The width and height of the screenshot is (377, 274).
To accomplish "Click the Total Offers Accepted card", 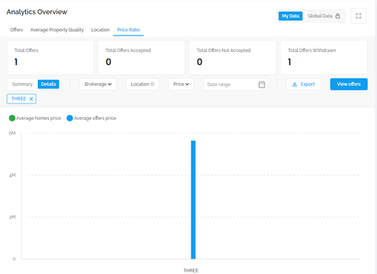I will (x=141, y=57).
